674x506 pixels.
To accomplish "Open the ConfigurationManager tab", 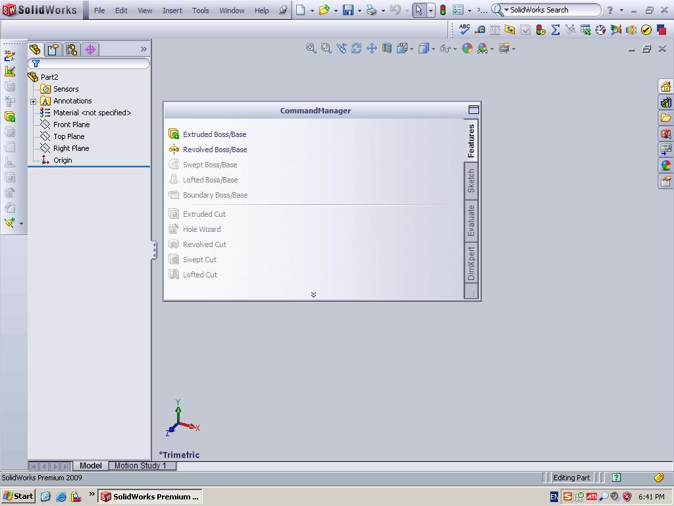I will pyautogui.click(x=72, y=49).
